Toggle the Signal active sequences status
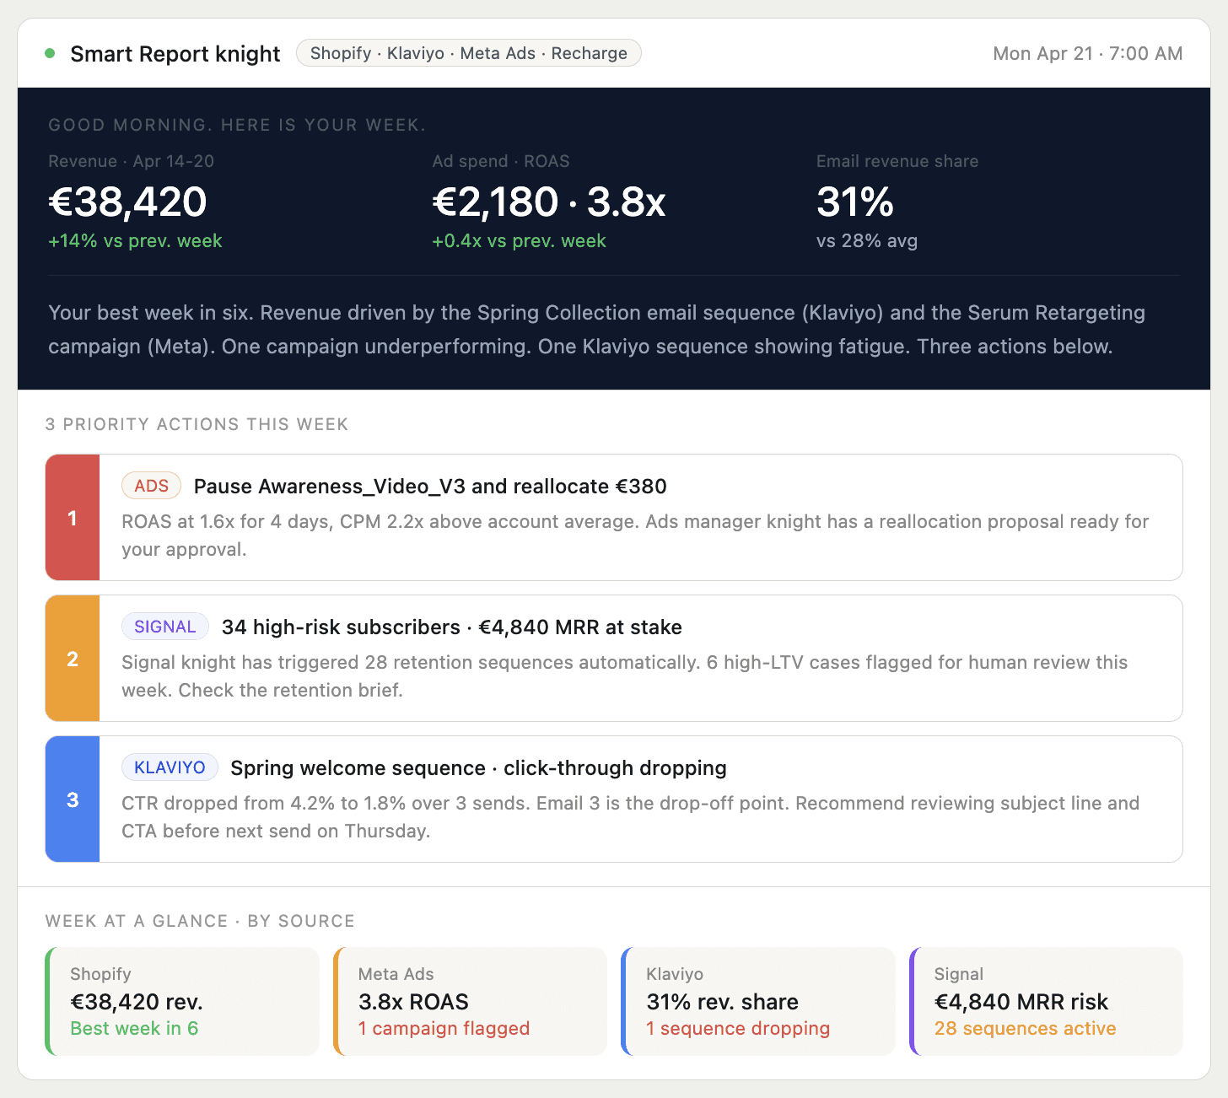 [1025, 1029]
